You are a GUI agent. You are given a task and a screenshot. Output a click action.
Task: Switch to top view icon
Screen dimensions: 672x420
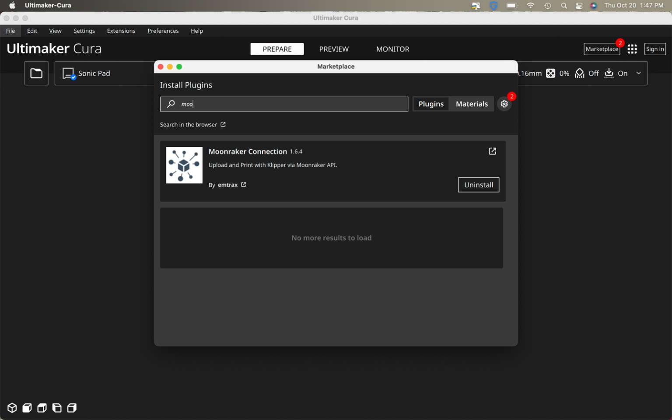42,408
